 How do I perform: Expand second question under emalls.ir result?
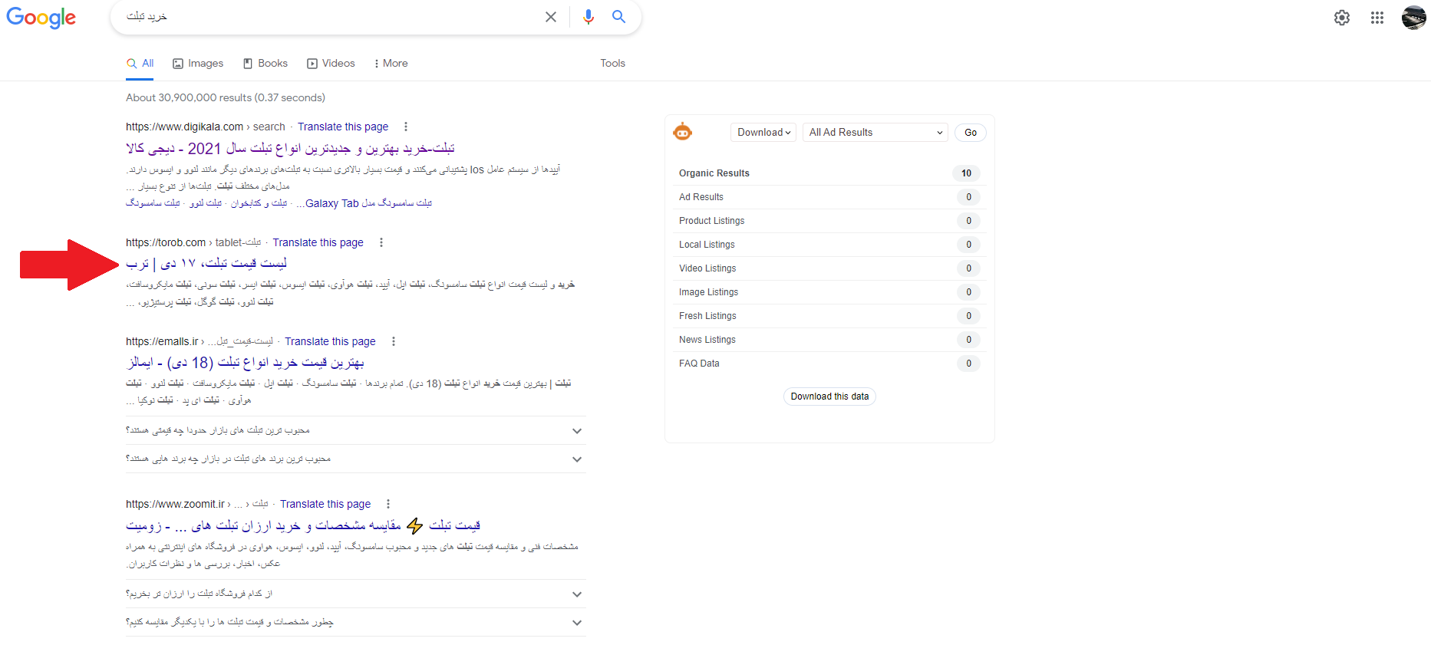[356, 459]
